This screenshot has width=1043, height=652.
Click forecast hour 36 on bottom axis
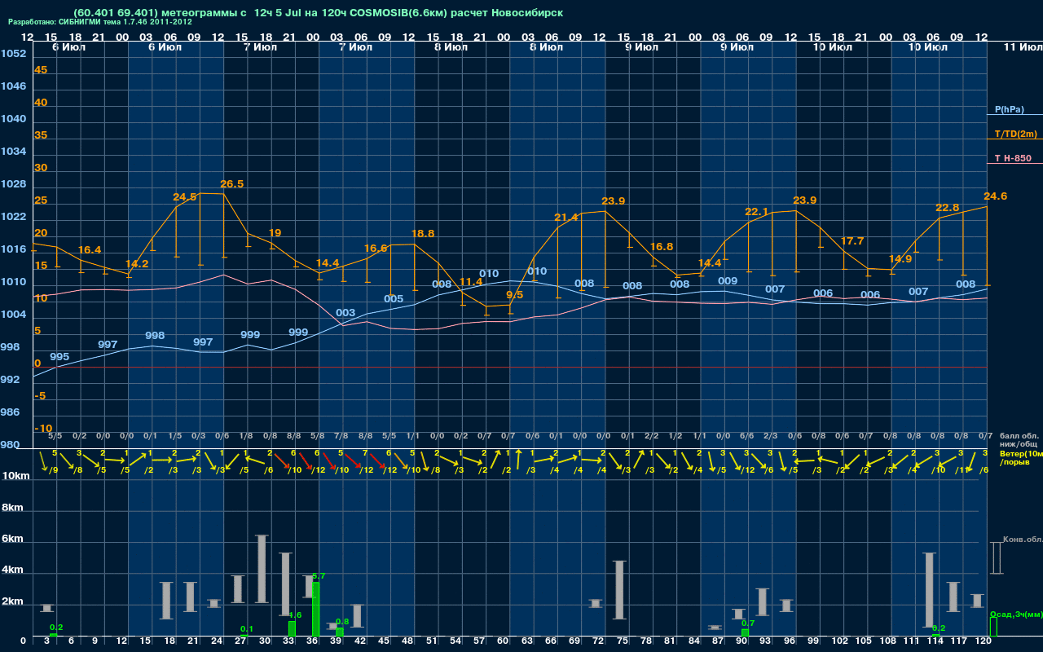[312, 641]
